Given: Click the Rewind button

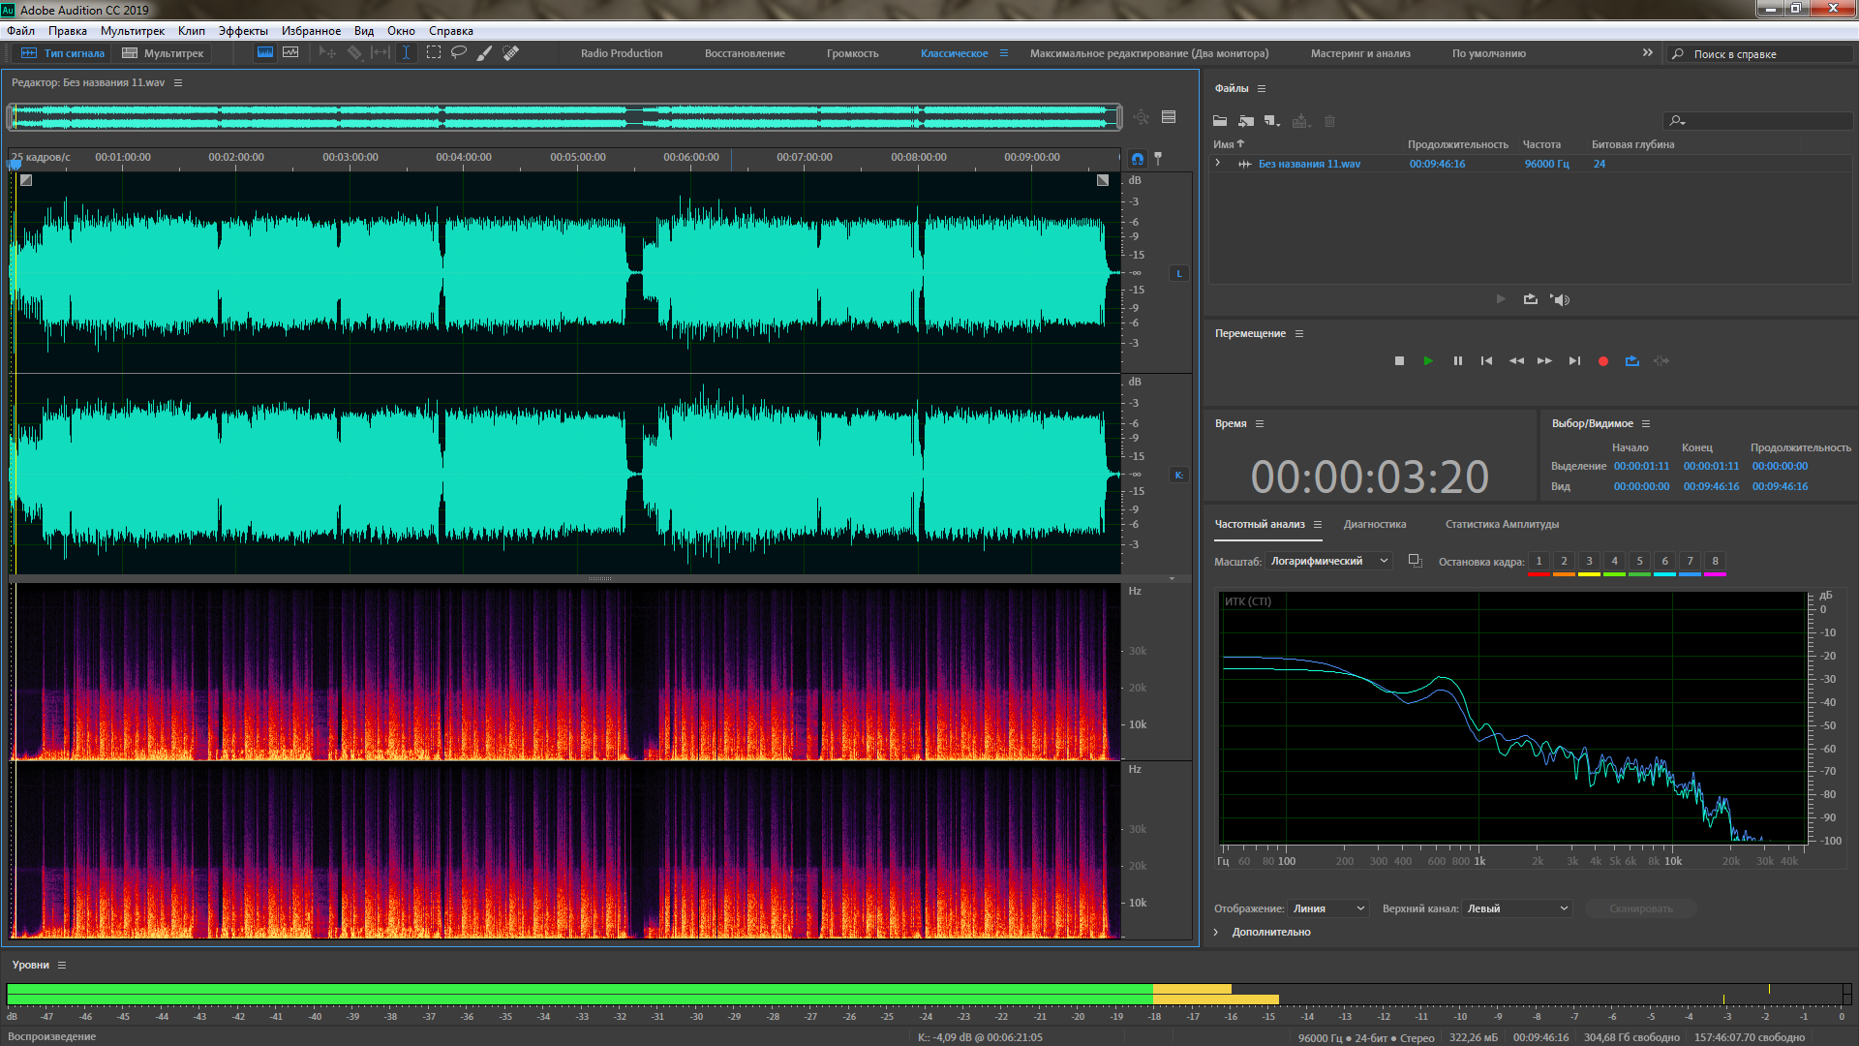Looking at the screenshot, I should coord(1516,360).
